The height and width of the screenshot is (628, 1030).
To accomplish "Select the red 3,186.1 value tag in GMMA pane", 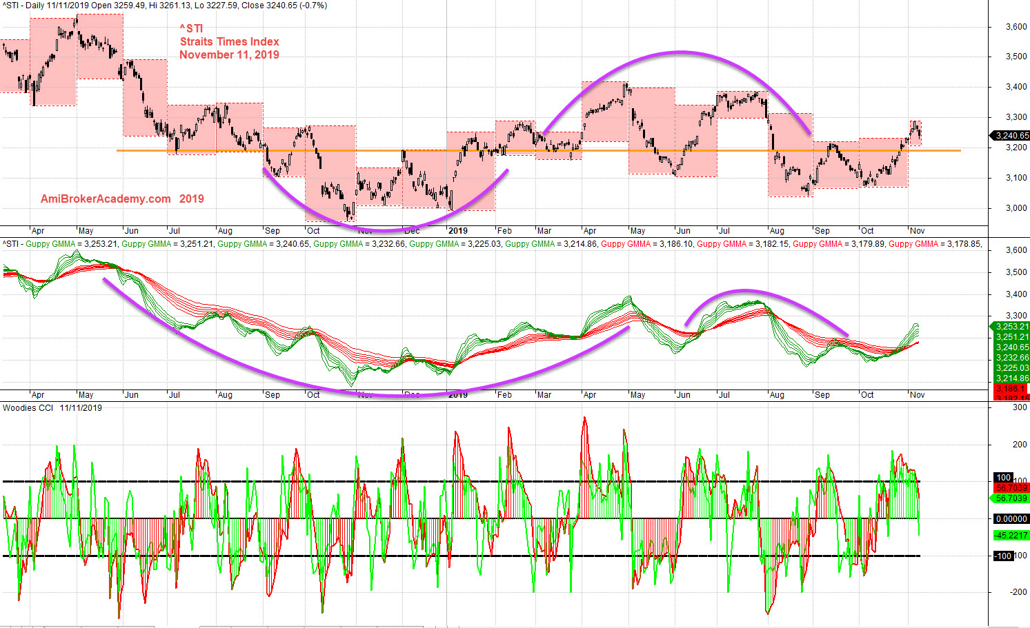I will pyautogui.click(x=1011, y=389).
